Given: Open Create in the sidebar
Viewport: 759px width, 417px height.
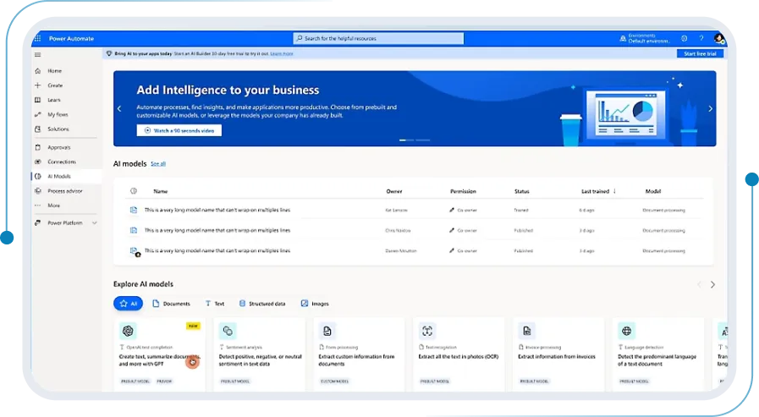Looking at the screenshot, I should point(55,85).
